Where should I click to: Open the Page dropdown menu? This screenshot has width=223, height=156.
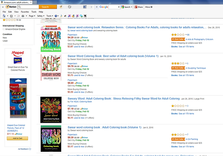pos(32,16)
